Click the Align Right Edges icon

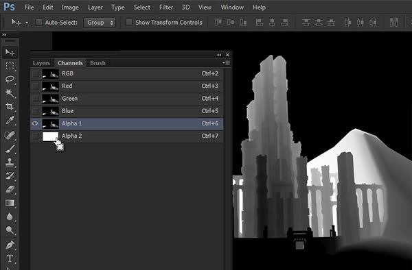(285, 23)
